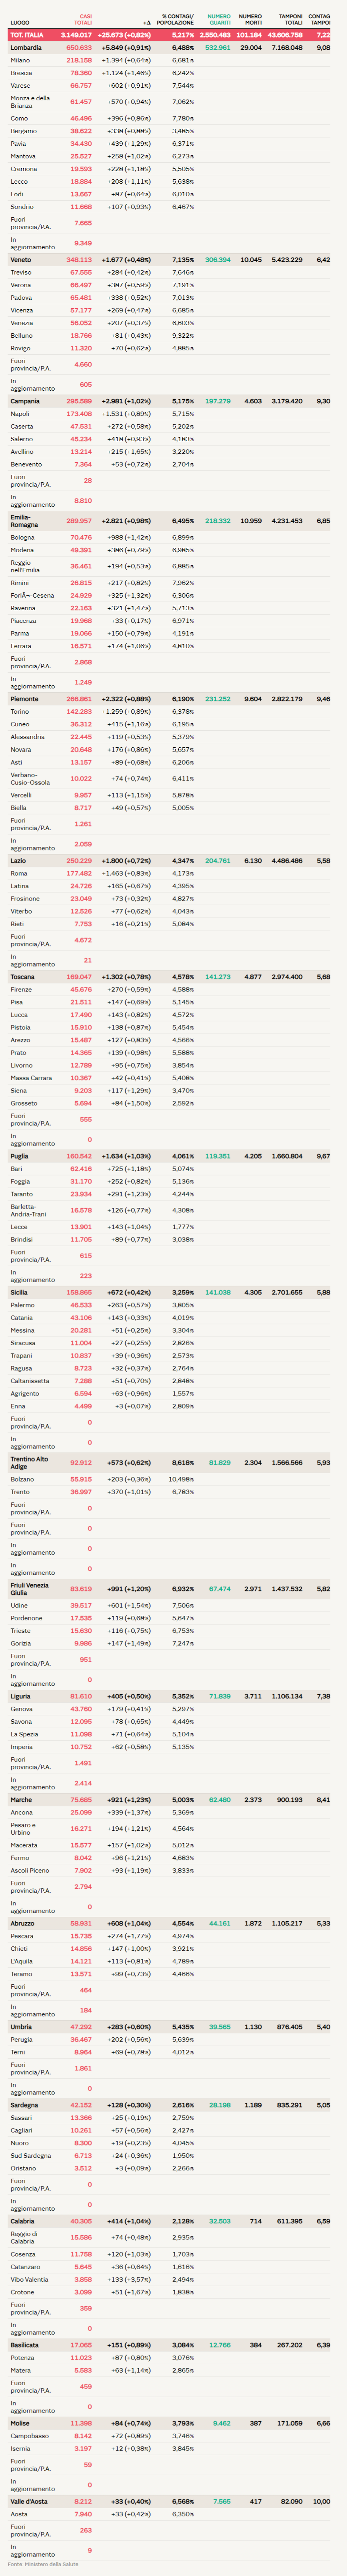Select the Puglia region row

[x=20, y=1156]
